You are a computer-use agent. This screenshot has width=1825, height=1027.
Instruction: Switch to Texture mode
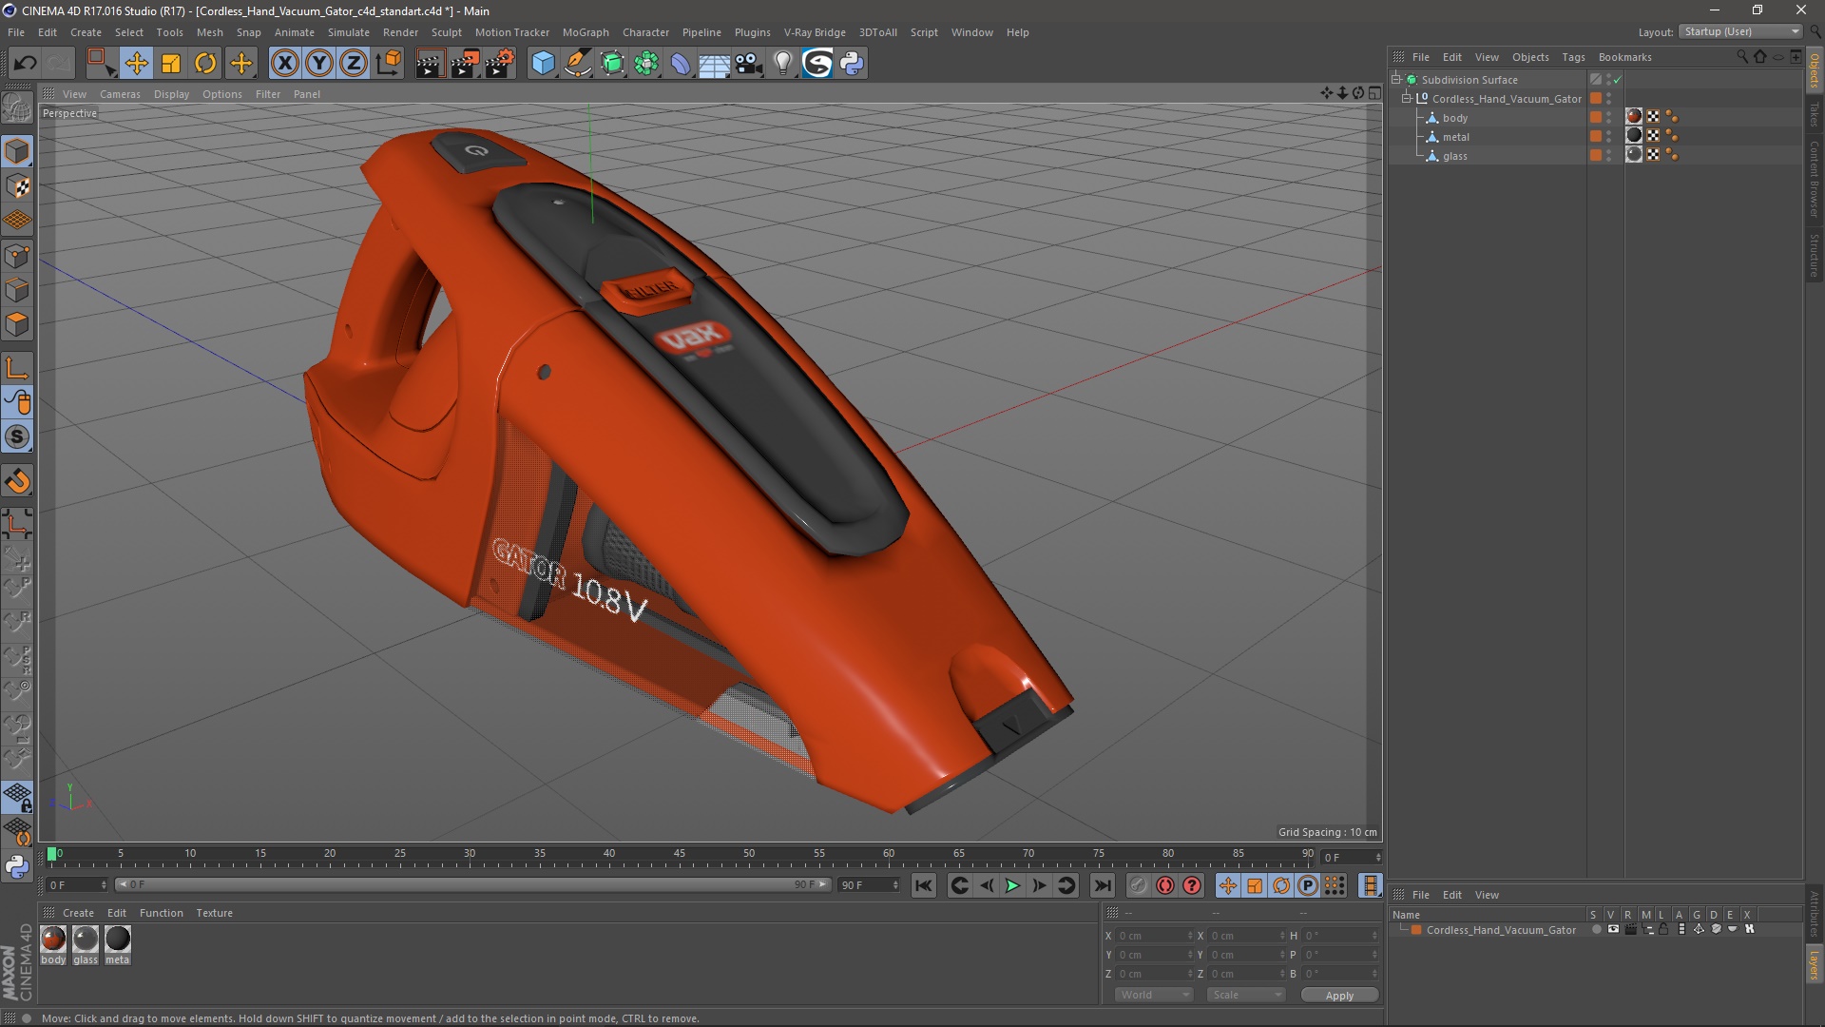pos(17,186)
